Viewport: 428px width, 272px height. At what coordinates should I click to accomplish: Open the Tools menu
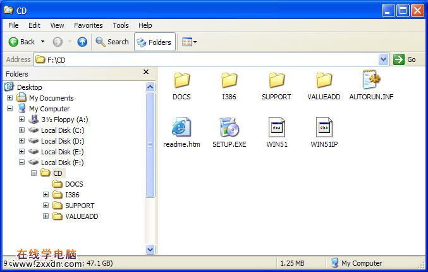click(120, 25)
